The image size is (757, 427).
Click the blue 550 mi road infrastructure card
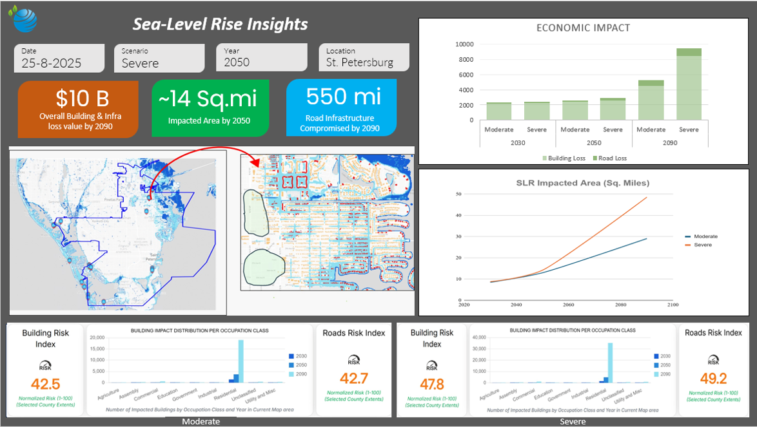pyautogui.click(x=340, y=108)
